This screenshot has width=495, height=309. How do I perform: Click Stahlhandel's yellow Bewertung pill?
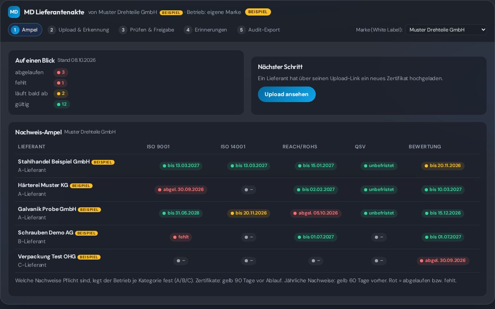pyautogui.click(x=443, y=166)
